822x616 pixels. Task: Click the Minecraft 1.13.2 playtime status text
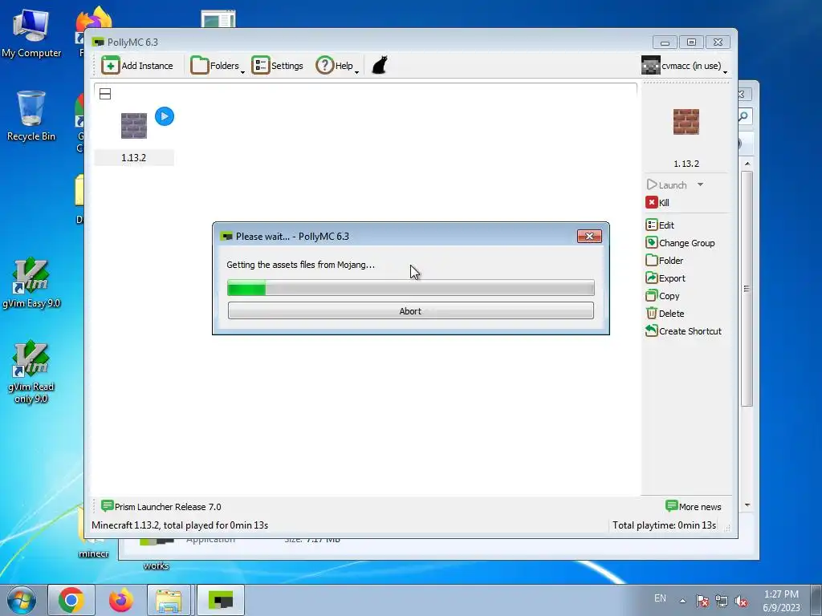[x=180, y=525]
